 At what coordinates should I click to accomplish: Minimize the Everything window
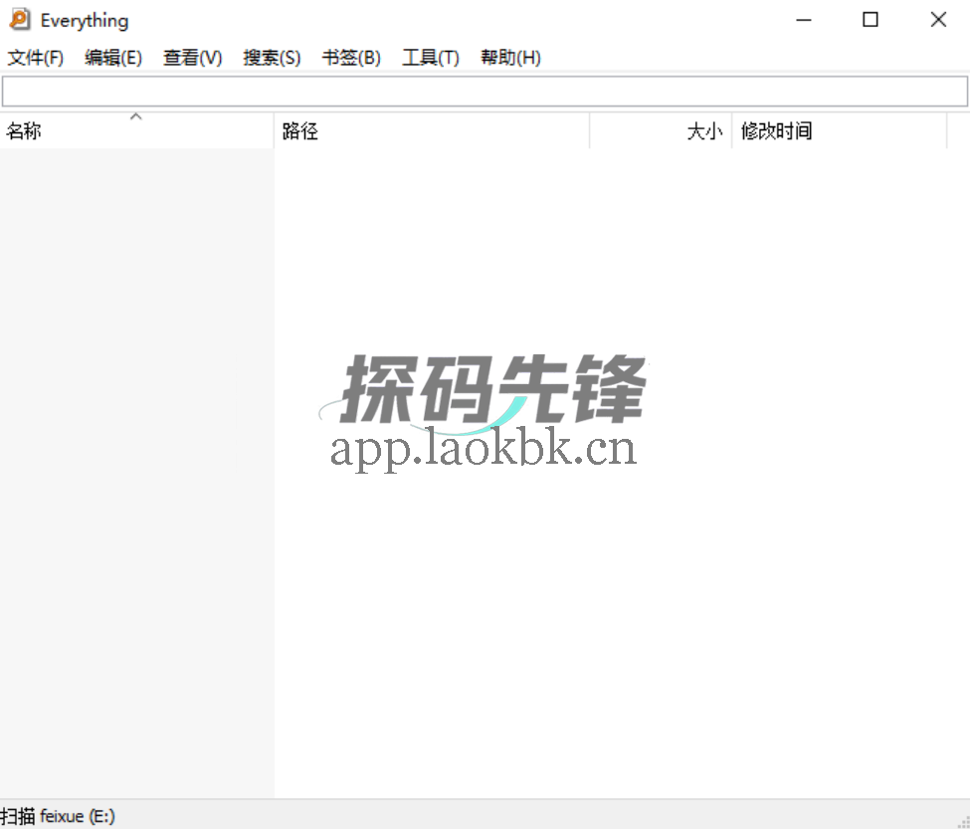[804, 20]
